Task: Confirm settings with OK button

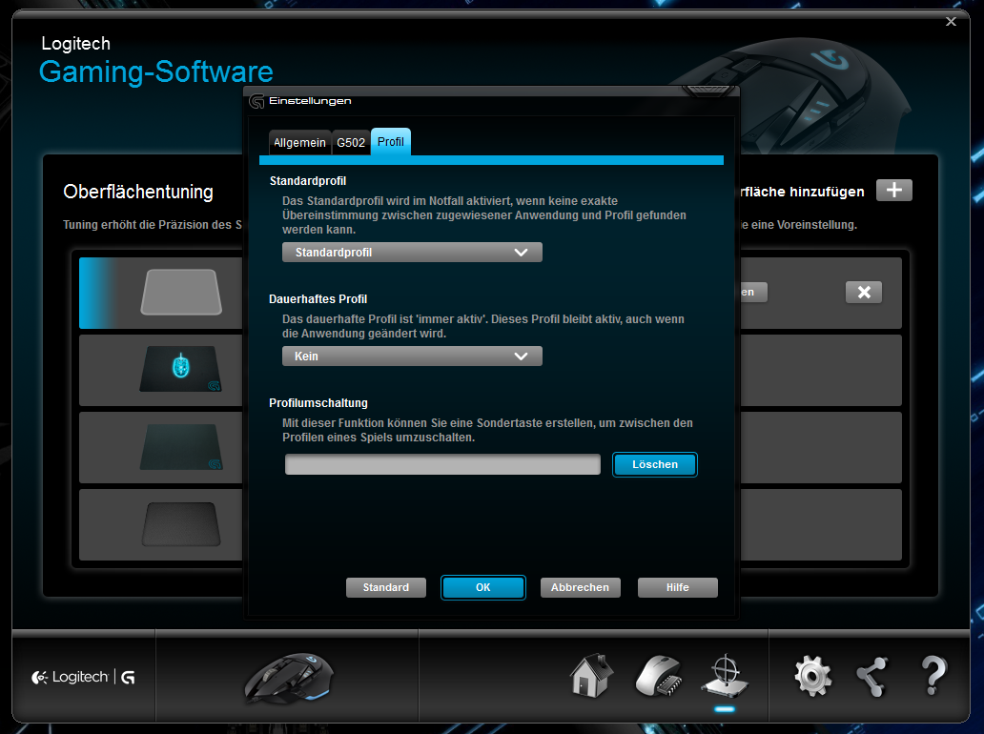Action: tap(482, 587)
